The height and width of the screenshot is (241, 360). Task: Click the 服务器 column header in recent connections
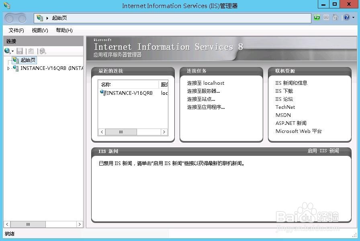164,84
